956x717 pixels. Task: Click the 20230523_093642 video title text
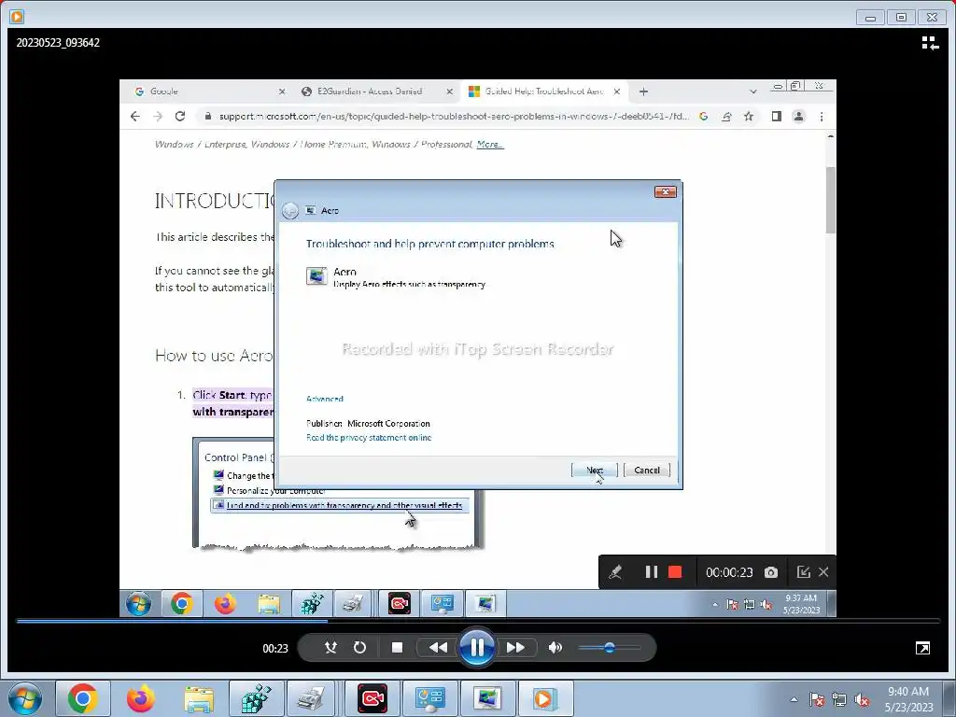pos(58,43)
